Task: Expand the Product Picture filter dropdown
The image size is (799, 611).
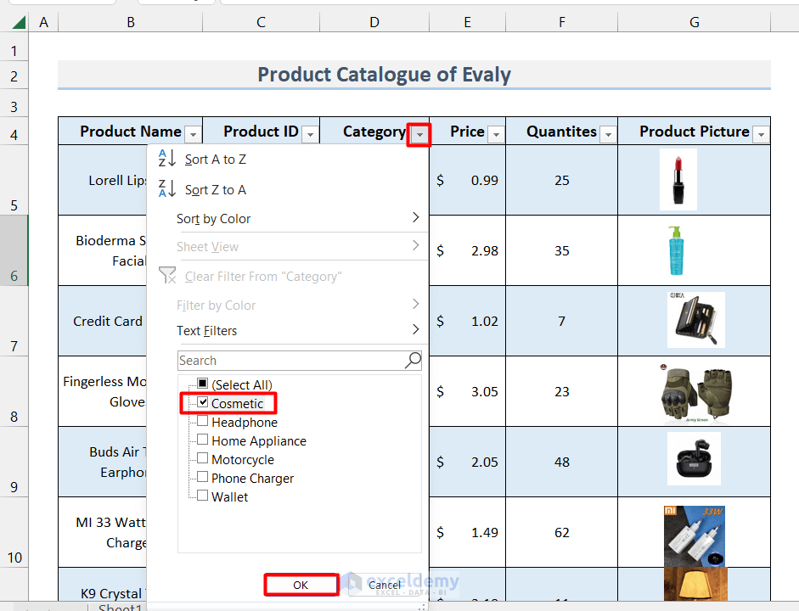Action: [760, 134]
